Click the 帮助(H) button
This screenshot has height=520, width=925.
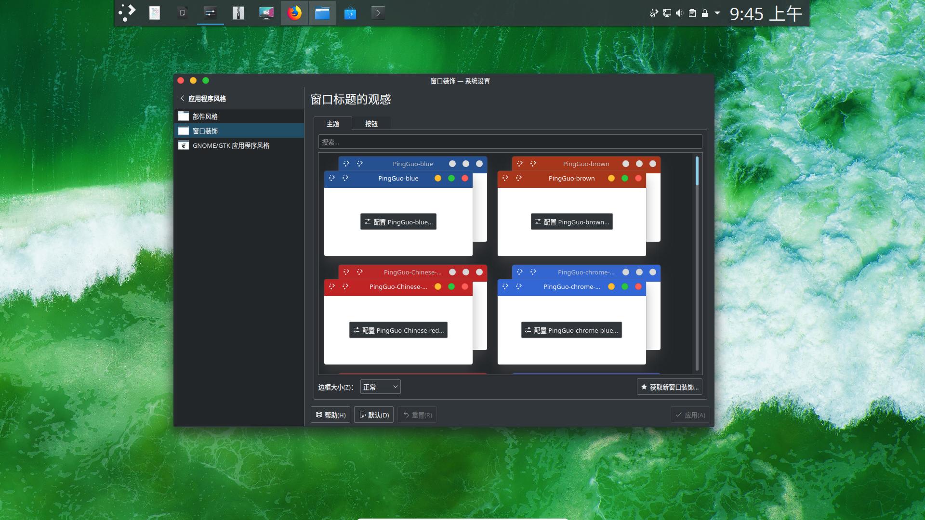pos(330,415)
